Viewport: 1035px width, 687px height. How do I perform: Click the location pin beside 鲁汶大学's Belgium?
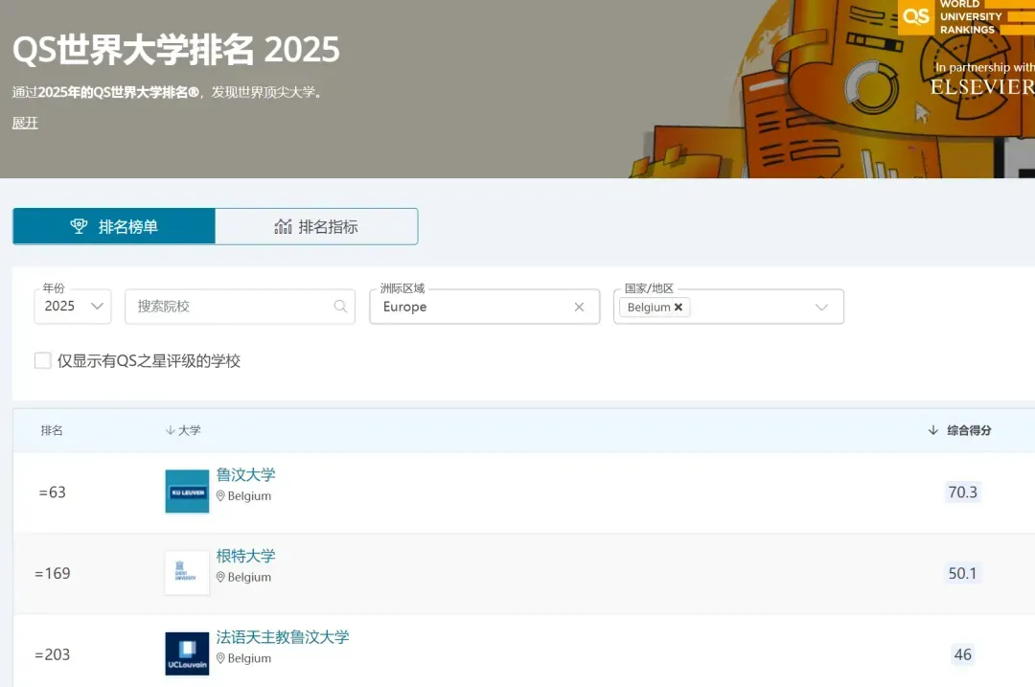click(220, 495)
